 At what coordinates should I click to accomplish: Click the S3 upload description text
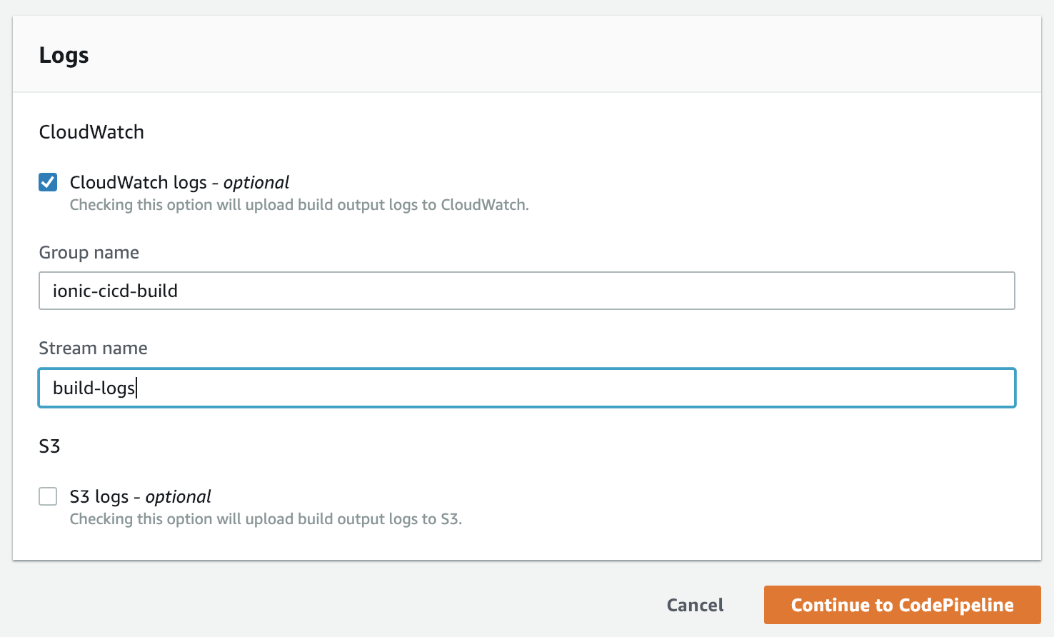265,519
